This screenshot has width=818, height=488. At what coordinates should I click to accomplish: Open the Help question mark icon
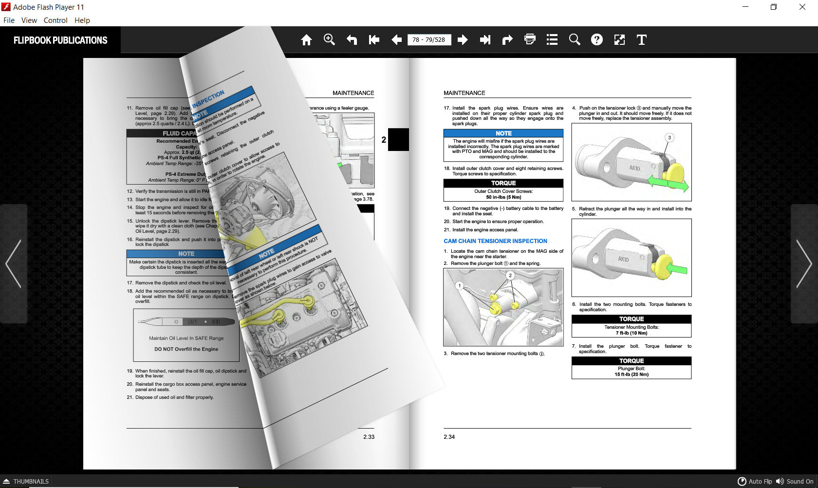point(597,40)
